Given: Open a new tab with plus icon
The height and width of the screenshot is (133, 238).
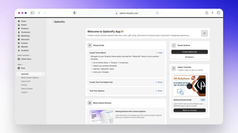Looking at the screenshot, I should [x=212, y=13].
